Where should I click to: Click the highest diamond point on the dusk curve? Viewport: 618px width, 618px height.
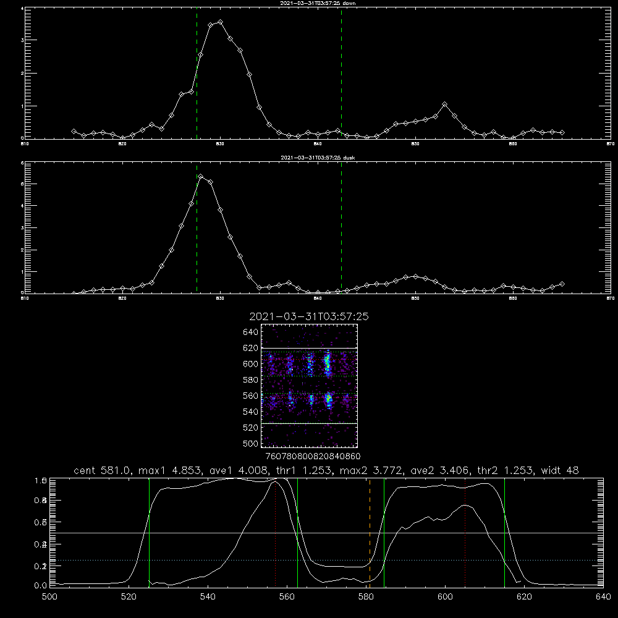pos(201,177)
